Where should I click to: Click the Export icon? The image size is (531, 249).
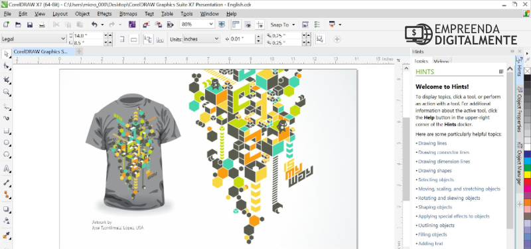[x=158, y=25]
